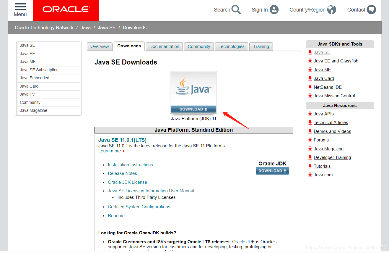
Task: Select Java EE in left sidebar
Action: (48, 54)
